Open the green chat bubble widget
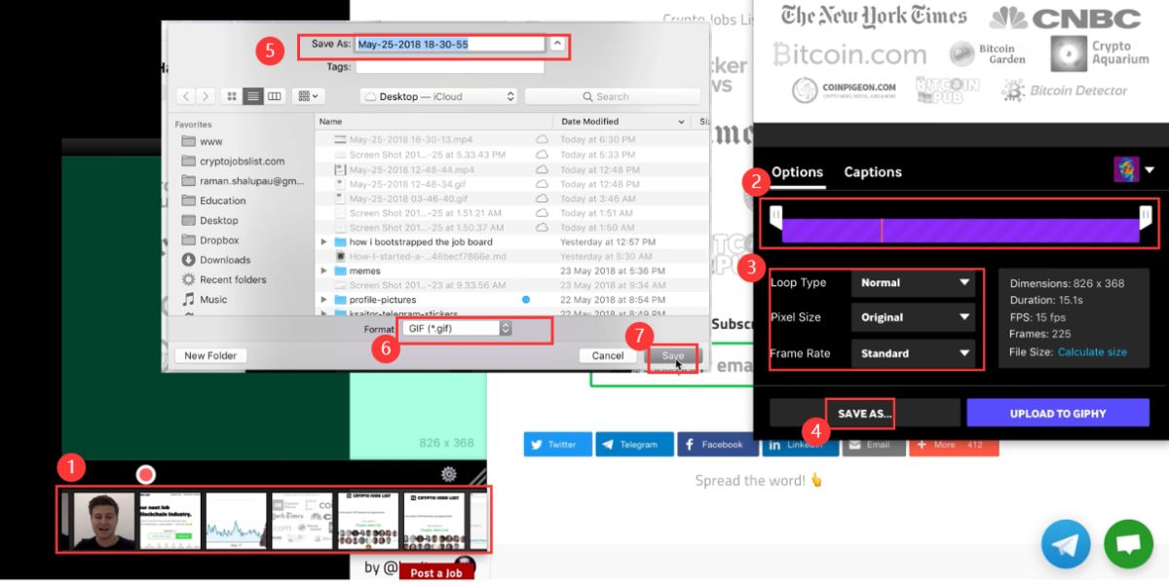 [1128, 543]
